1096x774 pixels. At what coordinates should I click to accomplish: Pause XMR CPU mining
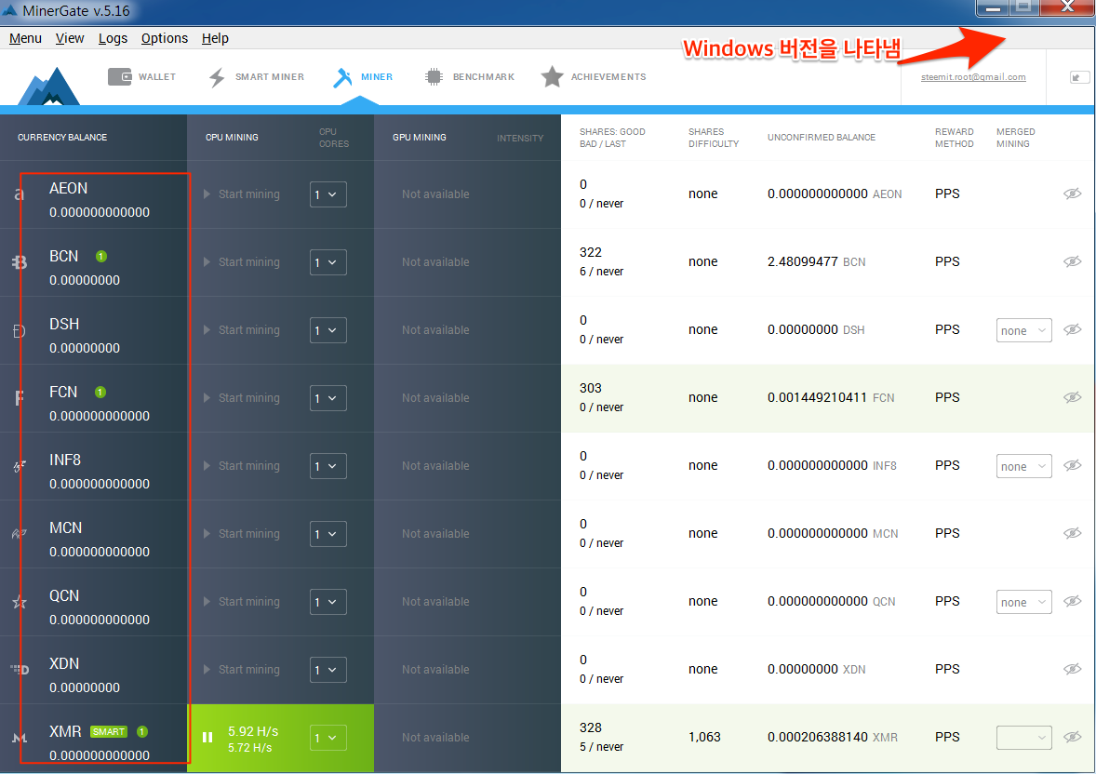pos(207,737)
